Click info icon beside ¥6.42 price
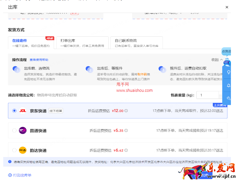The image size is (239, 183). click(126, 150)
